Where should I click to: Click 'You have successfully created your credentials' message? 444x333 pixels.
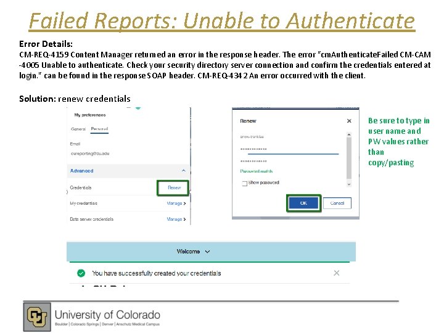156,273
